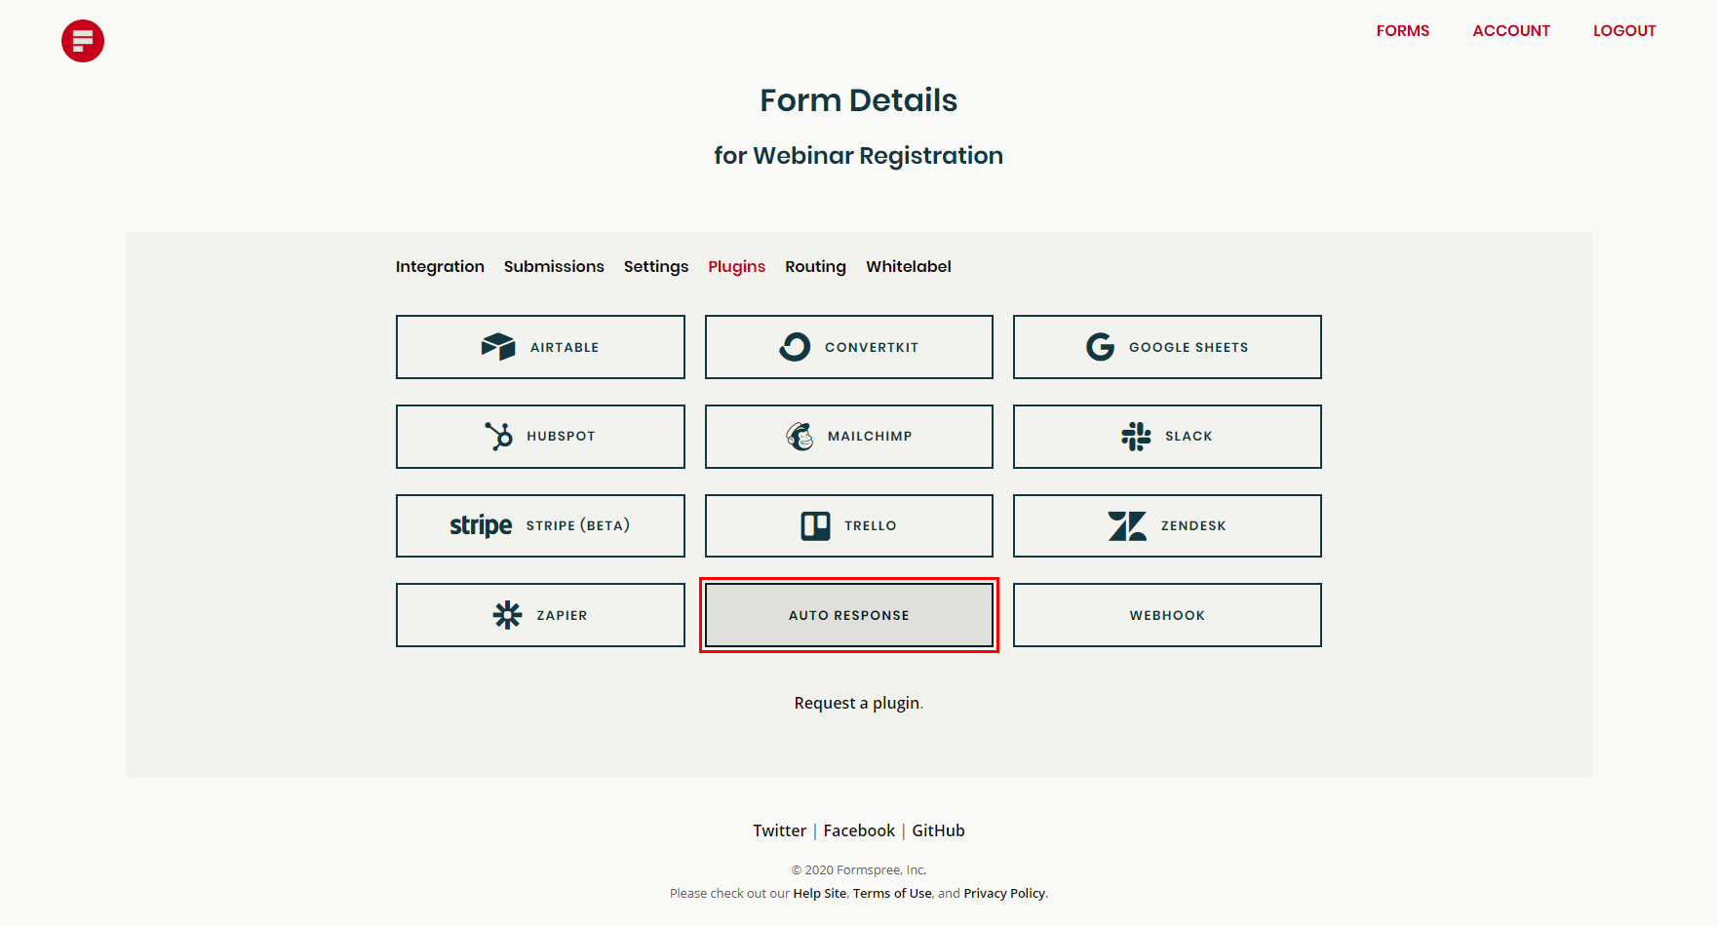Open the Terms of Use link
This screenshot has height=926, width=1717.
coord(891,893)
